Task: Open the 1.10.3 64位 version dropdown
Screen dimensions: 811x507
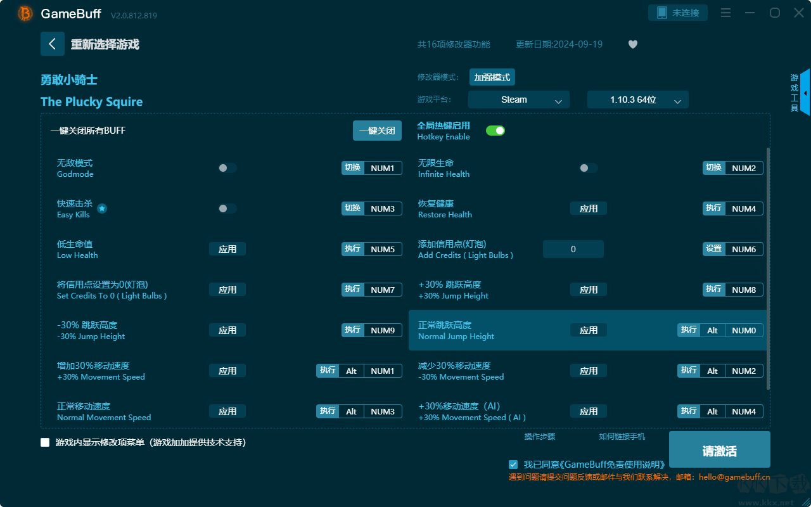Action: 638,99
